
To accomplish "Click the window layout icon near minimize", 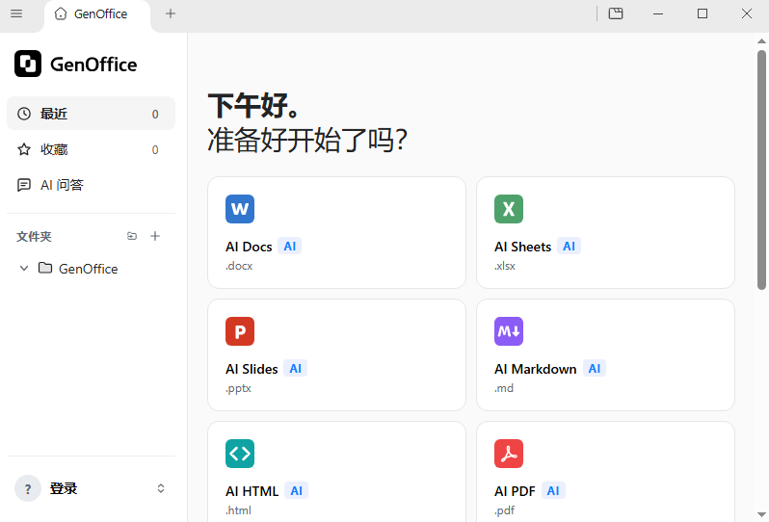I will point(616,13).
